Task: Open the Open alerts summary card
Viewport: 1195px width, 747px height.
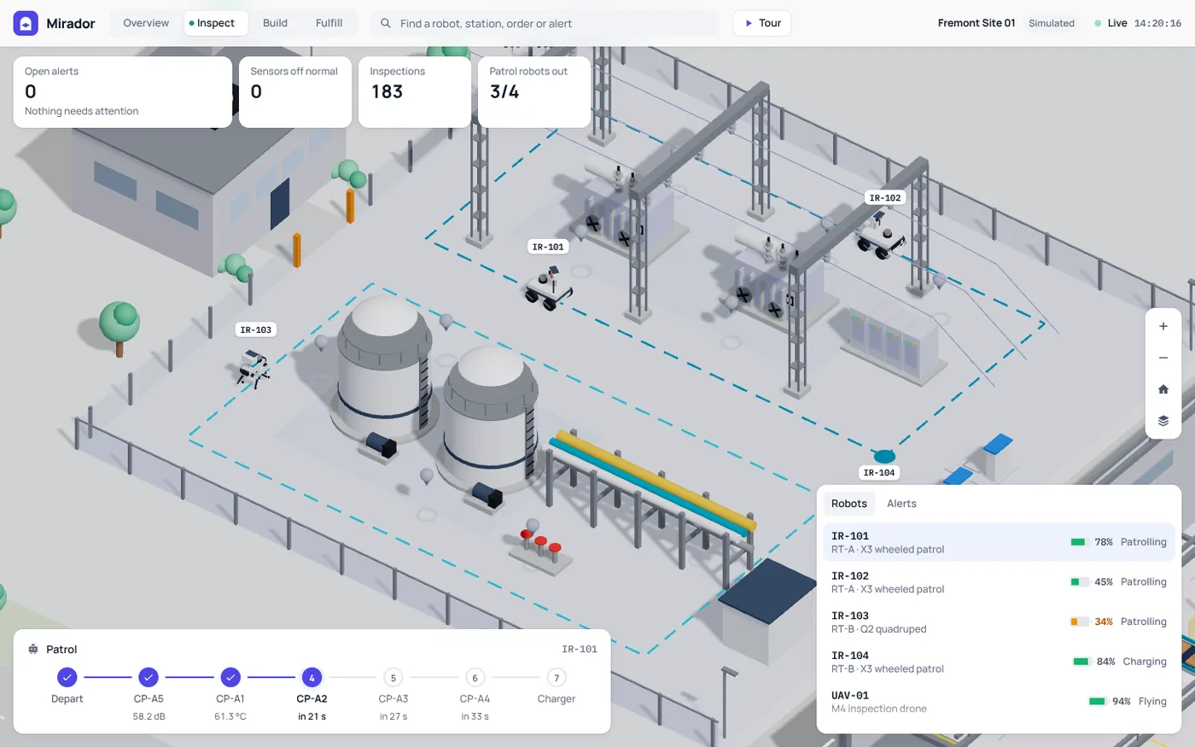Action: [123, 92]
